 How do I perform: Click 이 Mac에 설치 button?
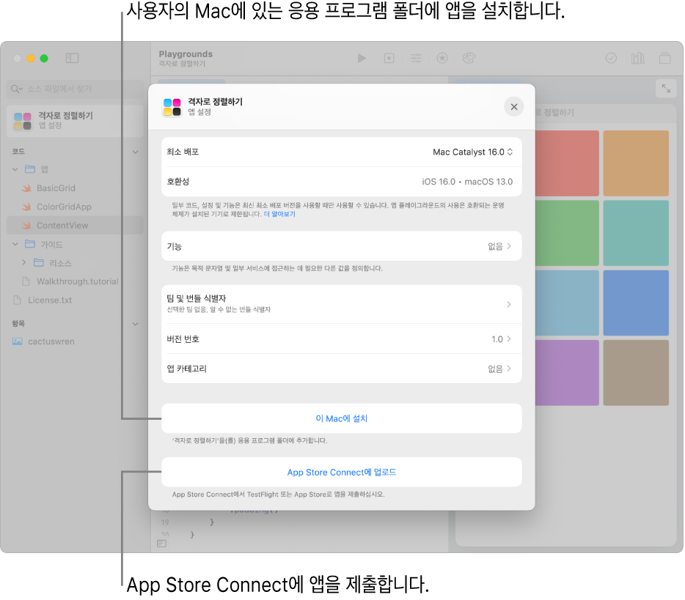(x=342, y=418)
